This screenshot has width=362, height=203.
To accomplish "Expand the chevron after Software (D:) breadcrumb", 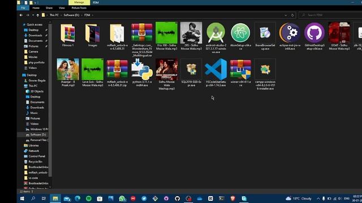I will [81, 15].
